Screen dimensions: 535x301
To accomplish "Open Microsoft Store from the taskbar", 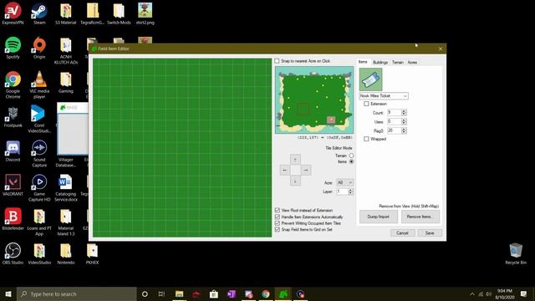I will tap(214, 293).
